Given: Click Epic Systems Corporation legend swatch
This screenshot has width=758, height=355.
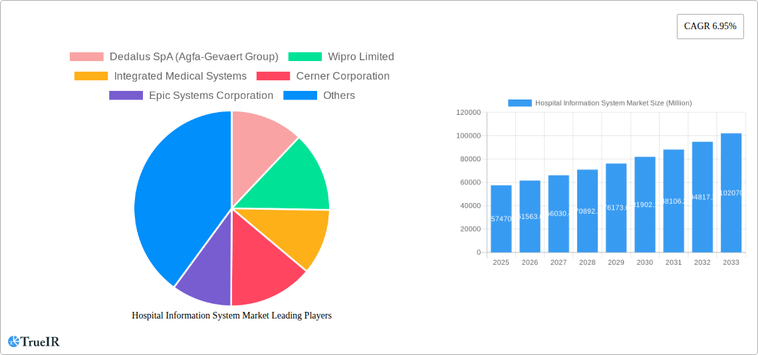Looking at the screenshot, I should (126, 96).
